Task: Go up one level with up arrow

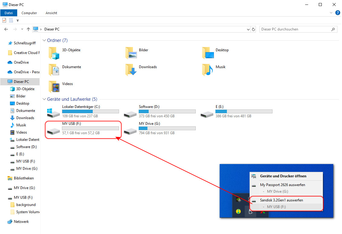Action: [28, 29]
